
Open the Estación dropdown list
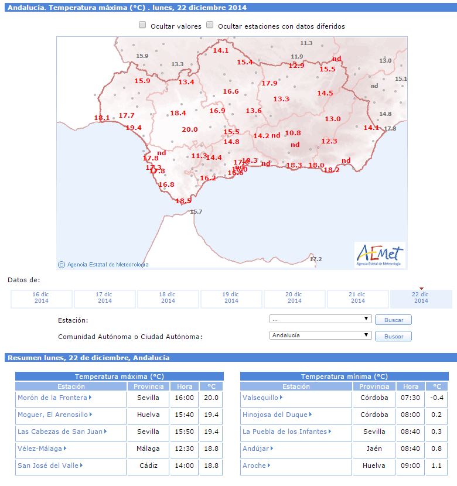320,319
